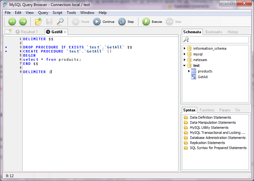Image resolution: width=254 pixels, height=181 pixels.
Task: Click the Data Manipulation Statements folder icon
Action: tap(186, 122)
